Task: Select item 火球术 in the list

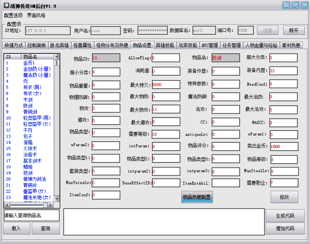Action: [29, 148]
